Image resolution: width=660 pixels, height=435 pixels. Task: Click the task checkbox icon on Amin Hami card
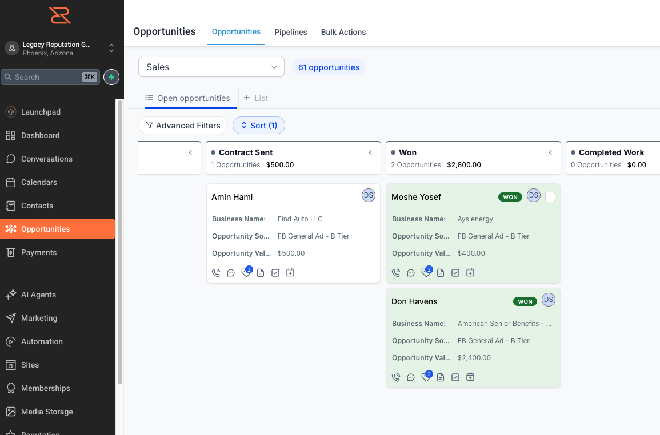(x=275, y=273)
